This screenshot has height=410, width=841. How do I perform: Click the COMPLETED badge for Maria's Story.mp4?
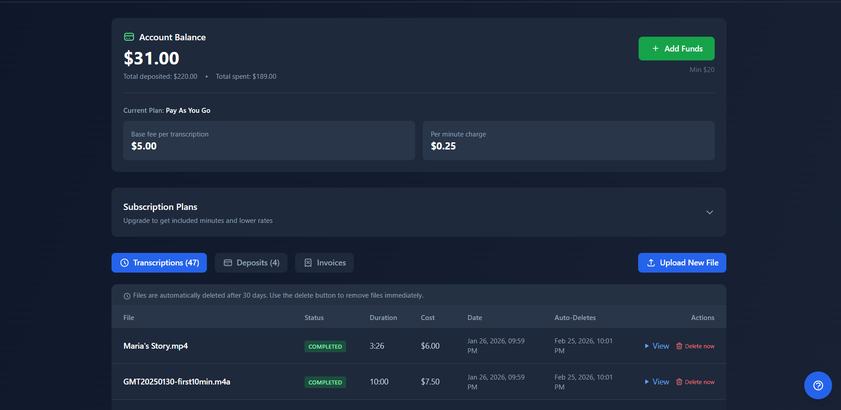325,346
